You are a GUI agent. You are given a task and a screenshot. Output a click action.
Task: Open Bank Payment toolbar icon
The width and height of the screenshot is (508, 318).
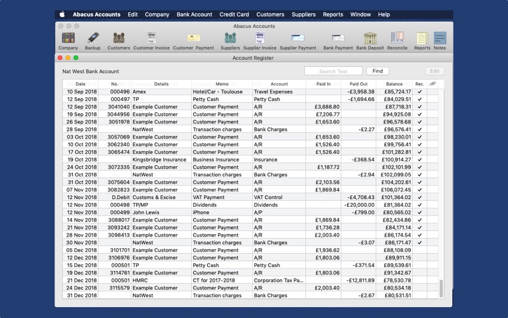[338, 38]
